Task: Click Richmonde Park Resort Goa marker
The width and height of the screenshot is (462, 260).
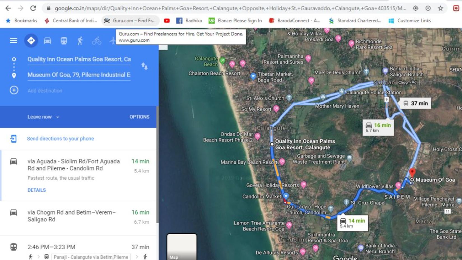Action: point(351,43)
